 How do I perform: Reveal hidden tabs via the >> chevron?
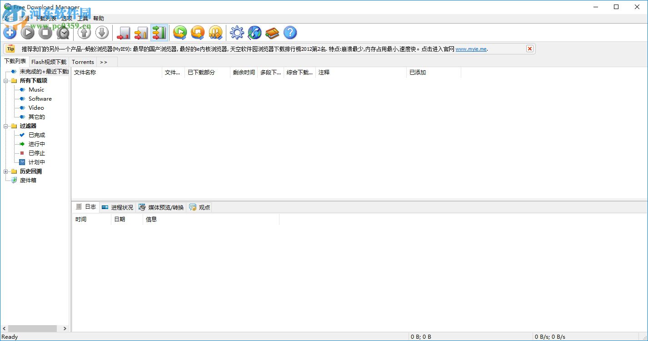pos(104,62)
